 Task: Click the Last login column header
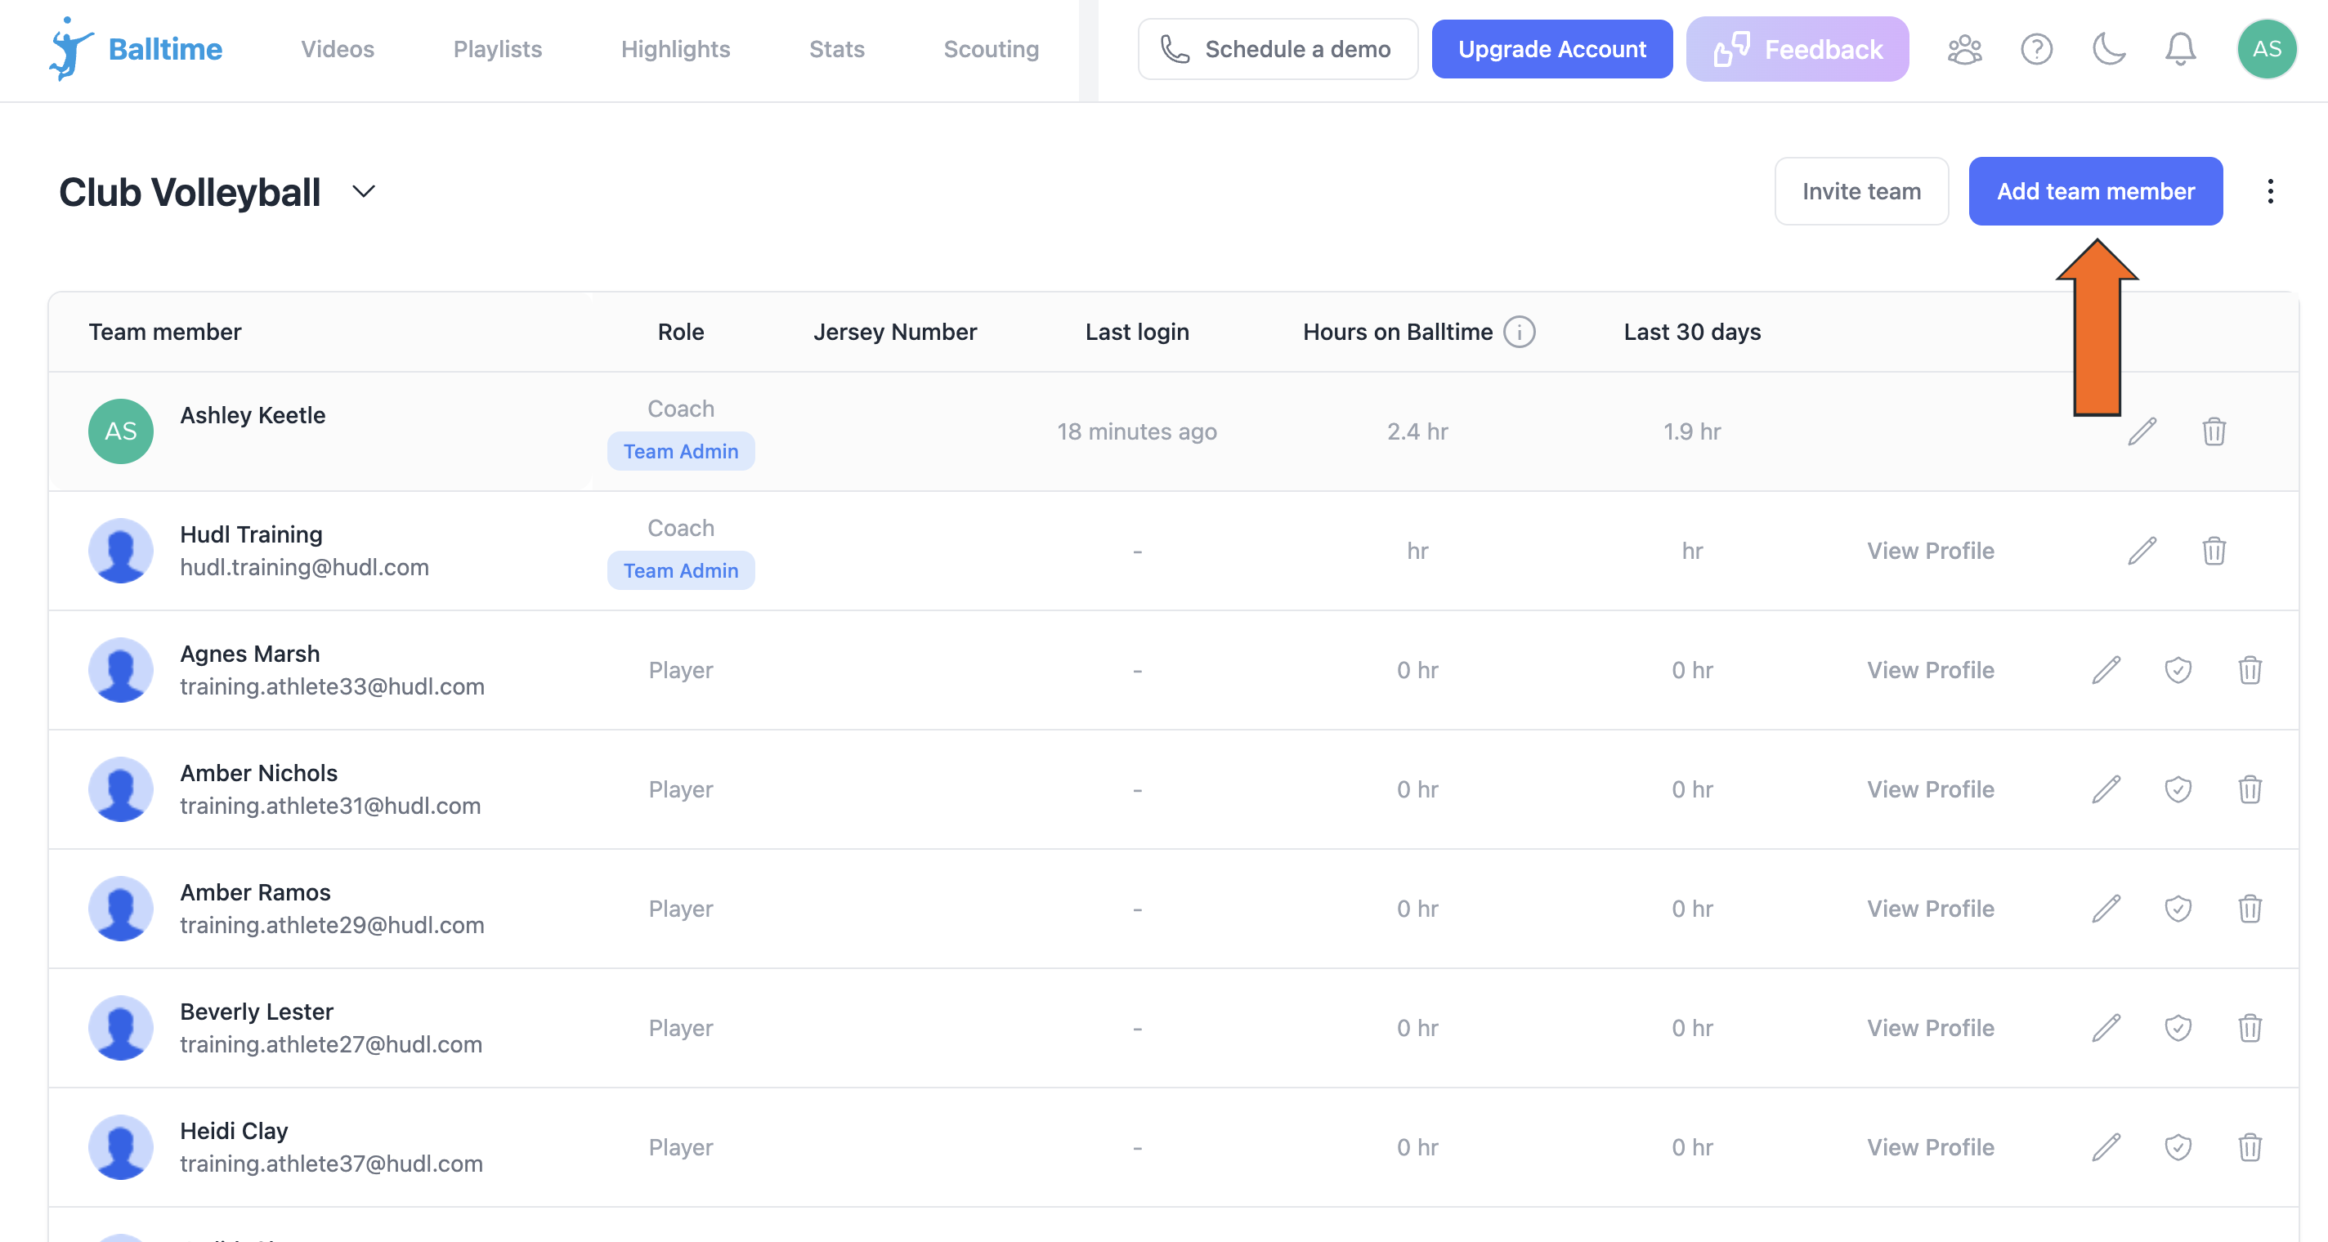click(1137, 332)
